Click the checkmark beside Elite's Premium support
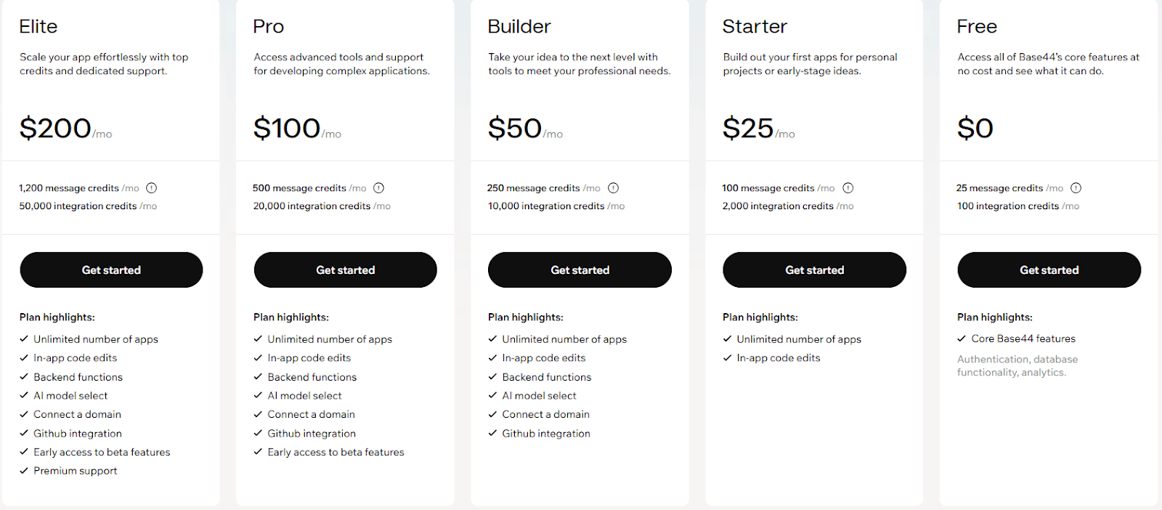1162x510 pixels. pyautogui.click(x=24, y=470)
